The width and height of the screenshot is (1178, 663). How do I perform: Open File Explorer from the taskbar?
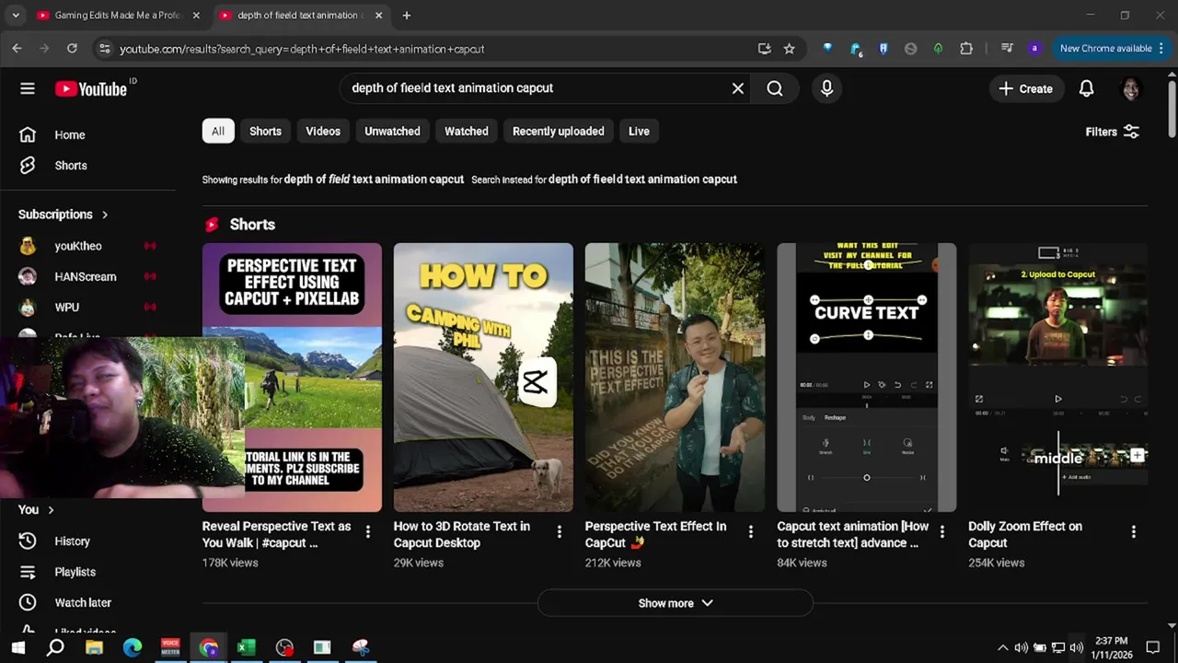(x=94, y=647)
